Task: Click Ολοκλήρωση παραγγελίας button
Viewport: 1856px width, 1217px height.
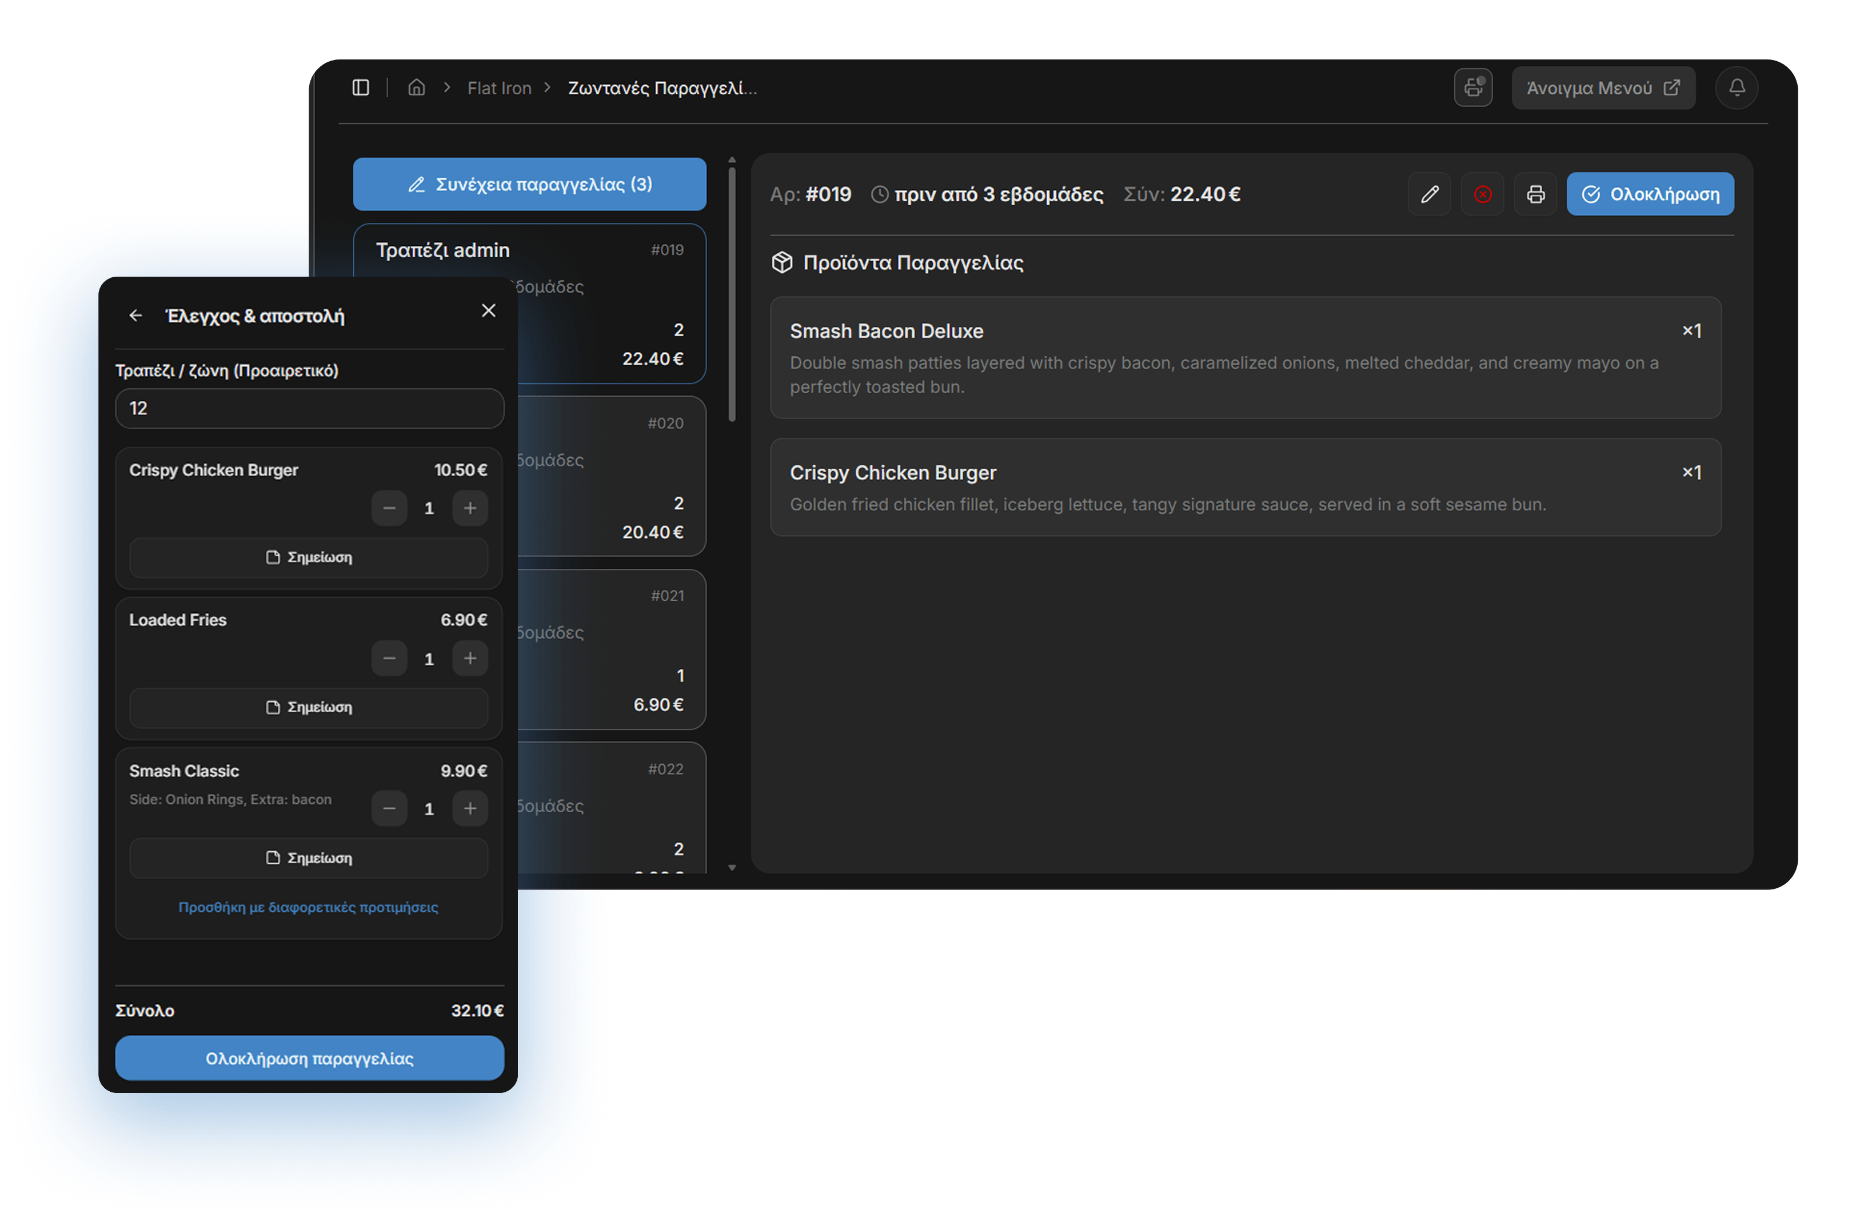Action: click(x=309, y=1058)
